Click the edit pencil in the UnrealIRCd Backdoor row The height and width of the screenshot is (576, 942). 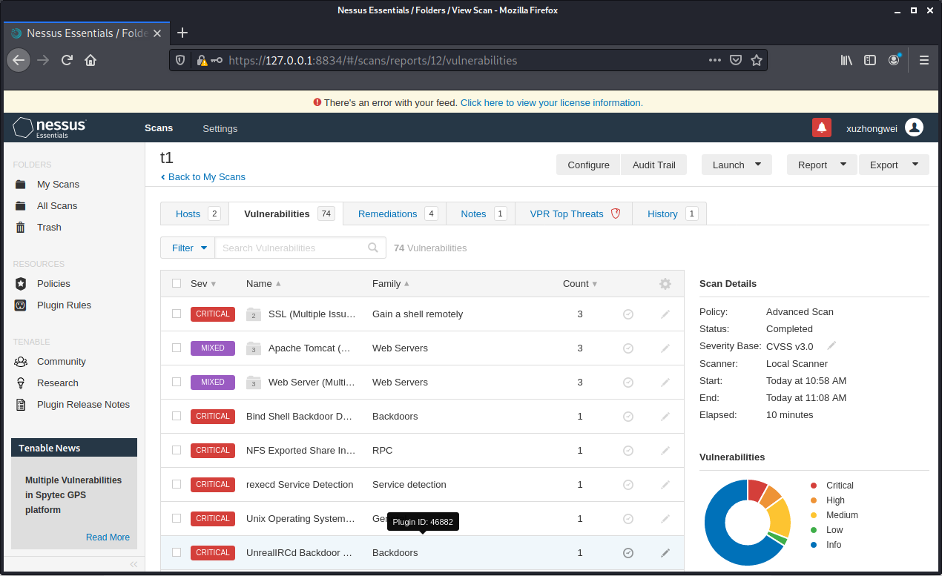(x=665, y=553)
